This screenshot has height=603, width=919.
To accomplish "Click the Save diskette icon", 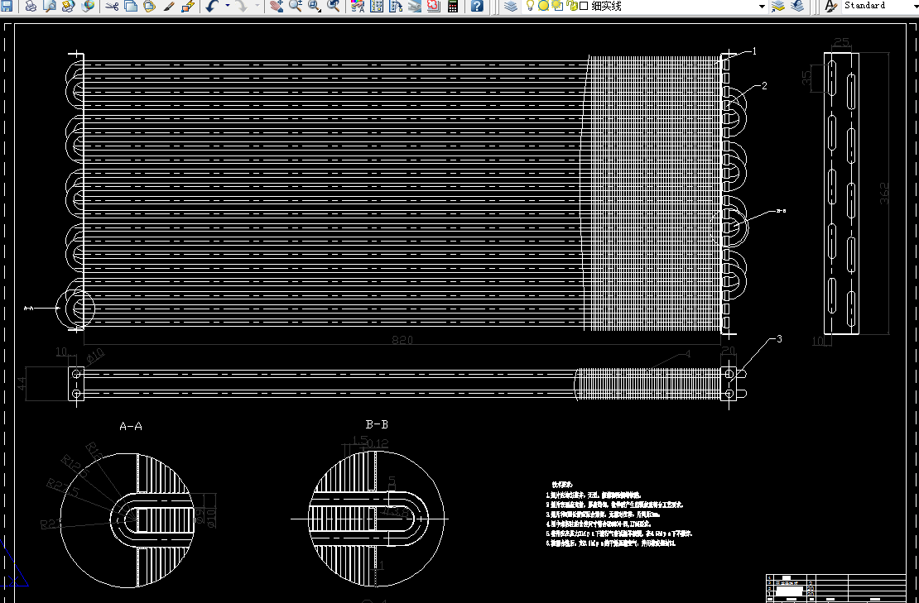I will pos(7,6).
